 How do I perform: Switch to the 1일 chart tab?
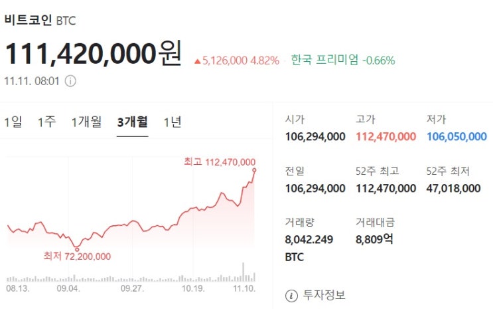tap(13, 122)
